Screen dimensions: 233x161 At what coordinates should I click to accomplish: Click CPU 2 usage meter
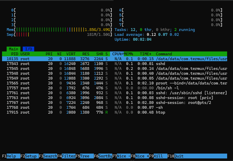coord(62,20)
